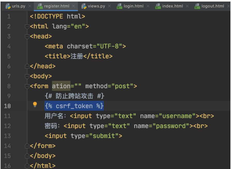The height and width of the screenshot is (169, 232).
Task: Click the highlighted 'ation' attribute in form tag
Action: pyautogui.click(x=61, y=86)
